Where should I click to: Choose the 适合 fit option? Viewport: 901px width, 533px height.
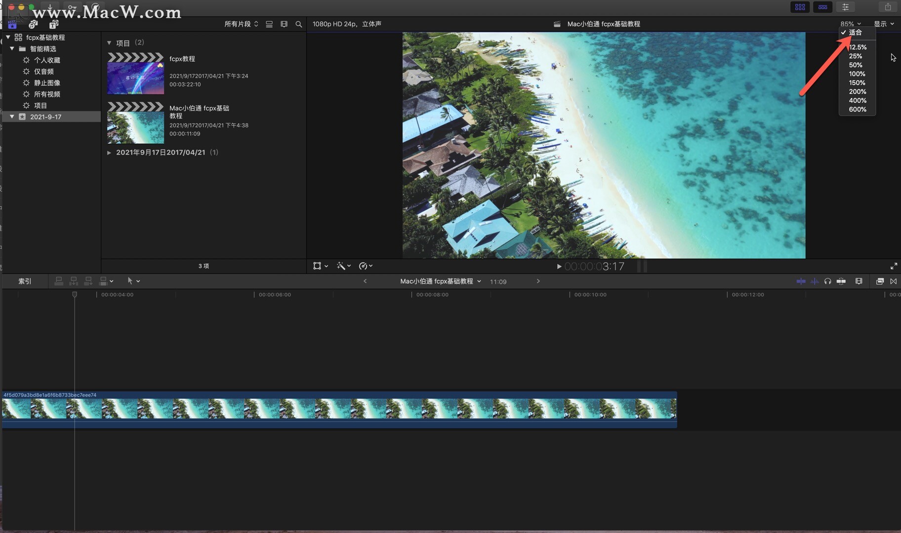pos(856,33)
